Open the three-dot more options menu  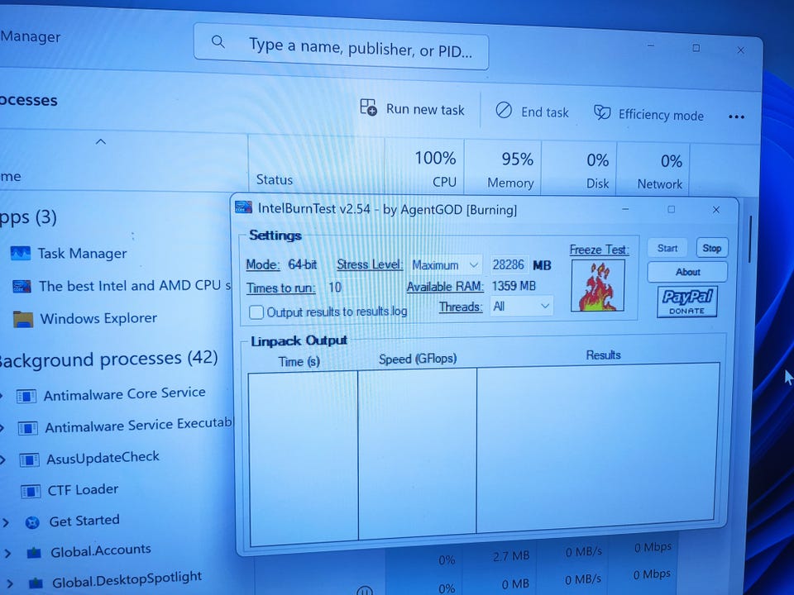click(736, 117)
